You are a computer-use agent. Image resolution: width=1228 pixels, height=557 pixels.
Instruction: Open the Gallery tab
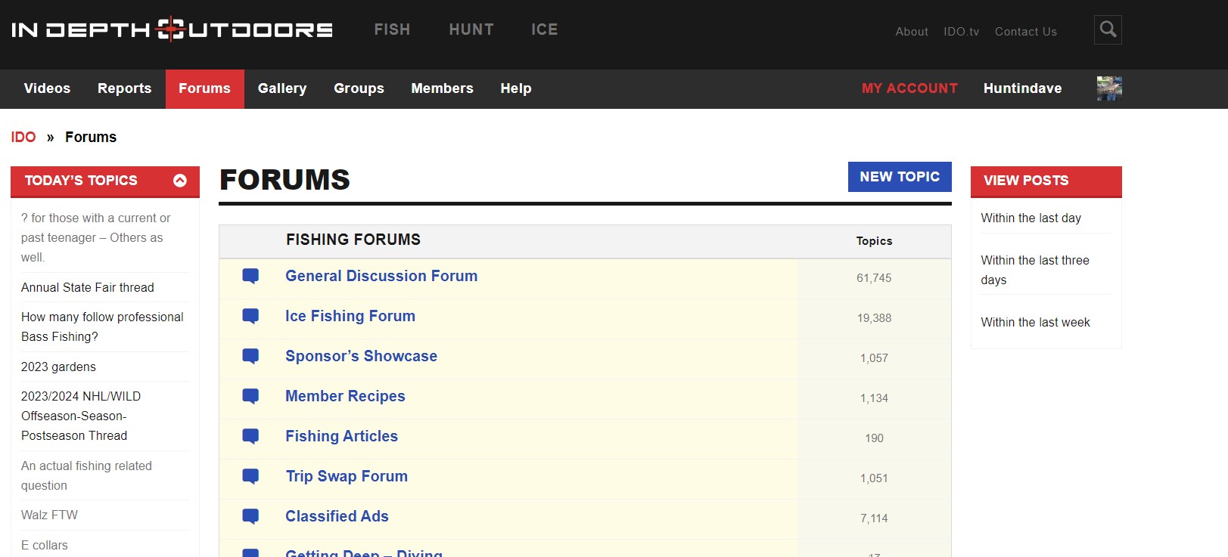pos(282,88)
